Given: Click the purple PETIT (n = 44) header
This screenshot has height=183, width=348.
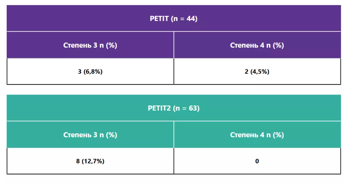Looking at the screenshot, I should pyautogui.click(x=174, y=19).
